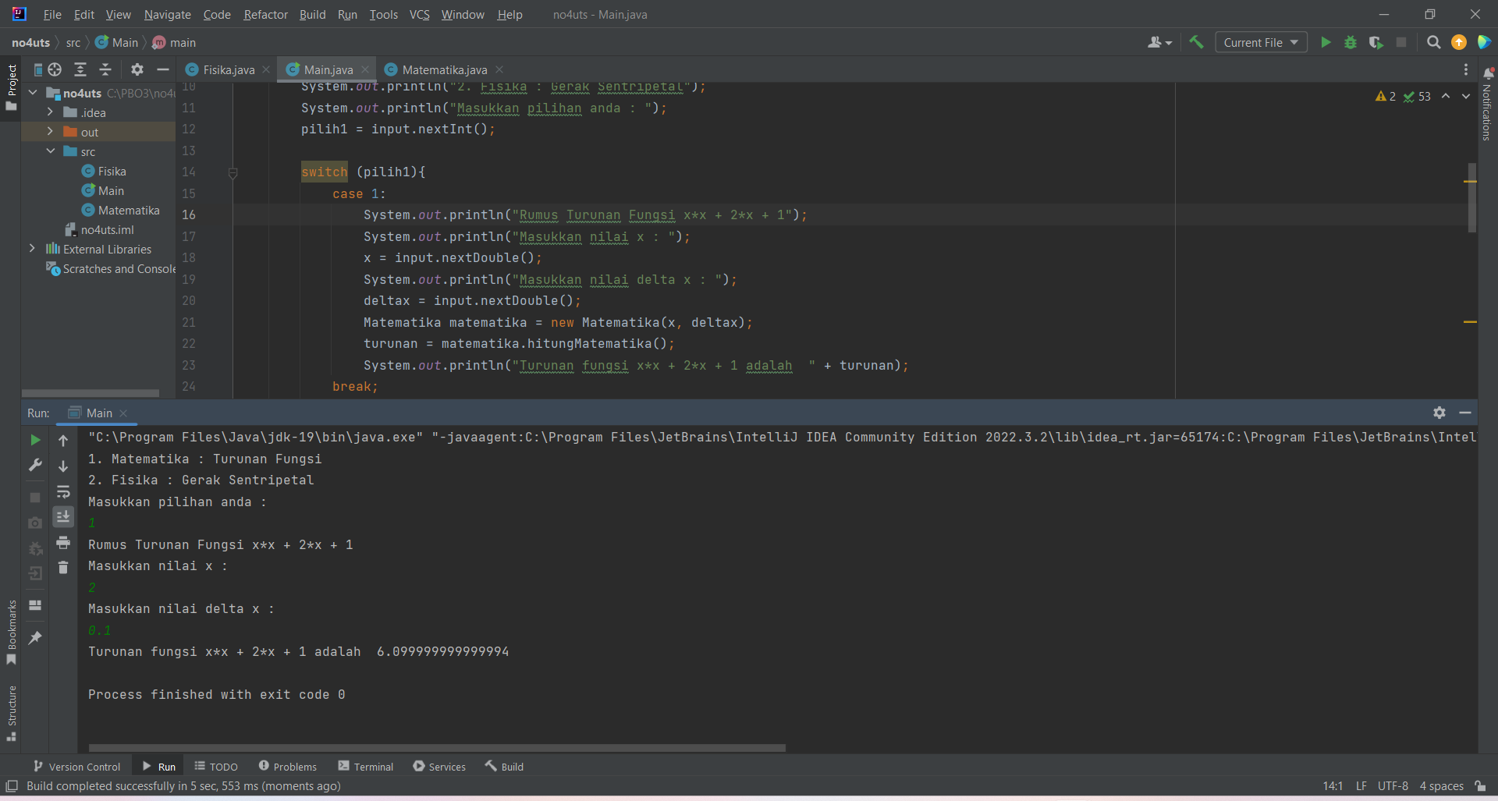The height and width of the screenshot is (801, 1498).
Task: Toggle the TODO tool window
Action: tap(216, 766)
